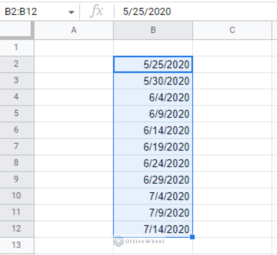Click cell with date 7/14/2020
Viewport: 277px width, 255px height.
tap(153, 229)
